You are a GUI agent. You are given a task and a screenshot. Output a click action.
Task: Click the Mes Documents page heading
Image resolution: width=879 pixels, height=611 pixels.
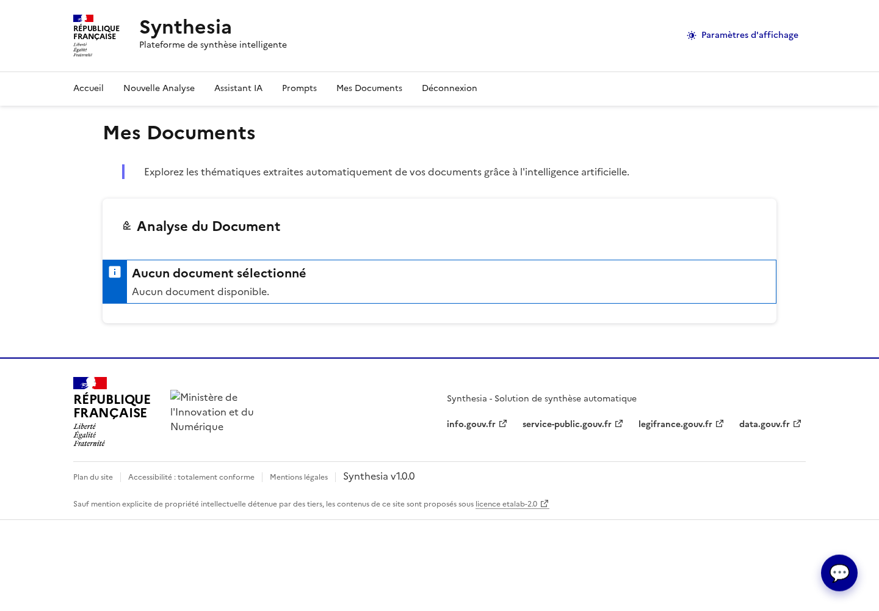click(179, 133)
